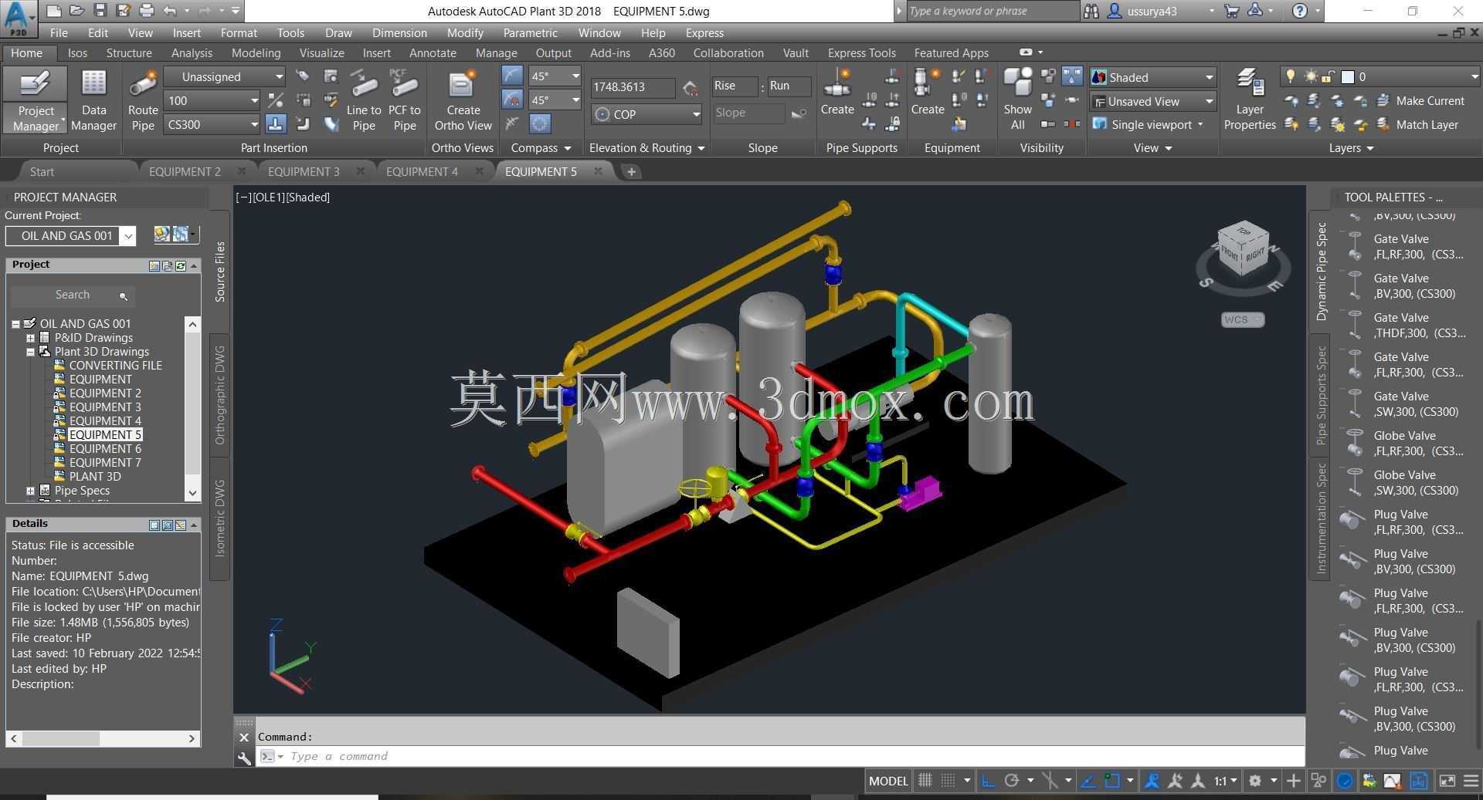The width and height of the screenshot is (1483, 800).
Task: Open the Unassigned line number dropdown
Action: 226,76
